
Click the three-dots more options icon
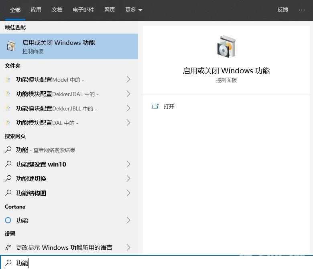[302, 10]
